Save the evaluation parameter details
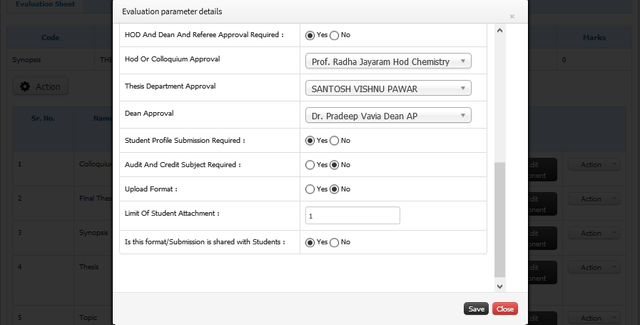The width and height of the screenshot is (640, 325). [476, 309]
